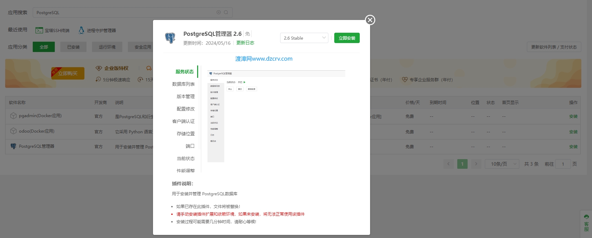This screenshot has width=592, height=238.
Task: Click the 免 free badge beside title
Action: [247, 34]
